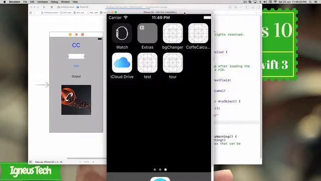Select the First Responder dock icon

[76, 35]
